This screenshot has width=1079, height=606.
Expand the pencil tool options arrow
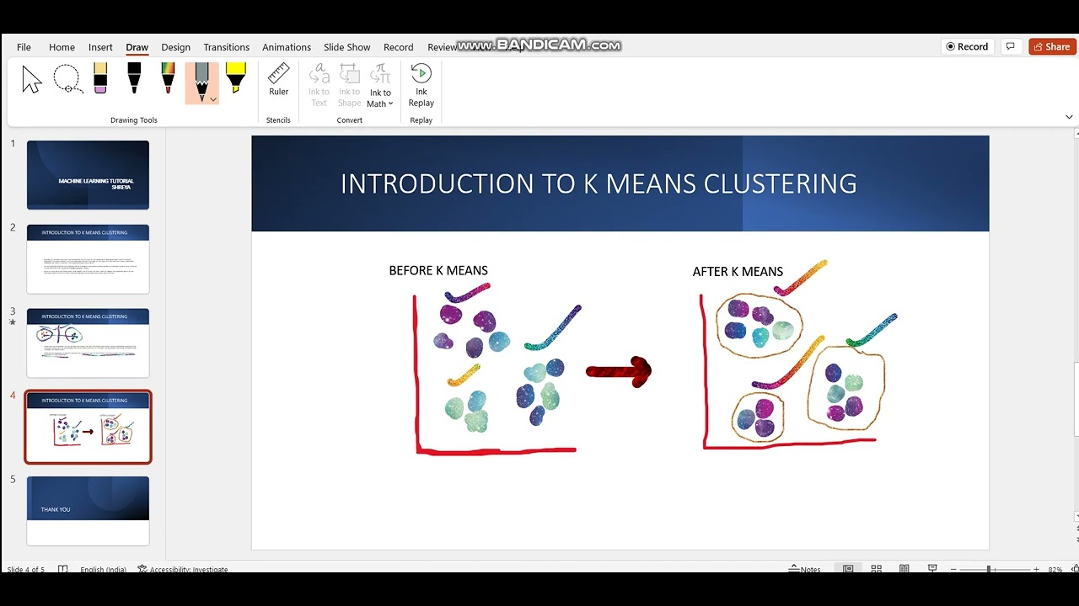213,99
